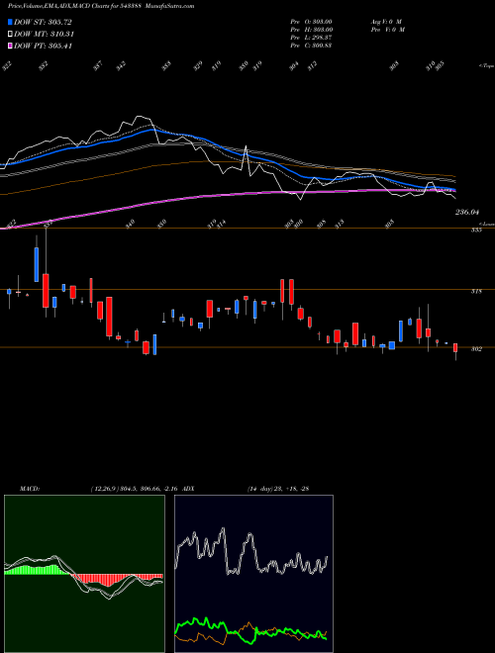Click the green histogram bars in MACD panel
This screenshot has width=495, height=653.
point(38,570)
